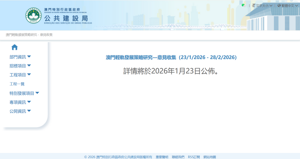Viewport: 300px width, 159px height.
Task: Click the copyright text © 2026 澳門特別行政區政府
Action: [x=118, y=157]
